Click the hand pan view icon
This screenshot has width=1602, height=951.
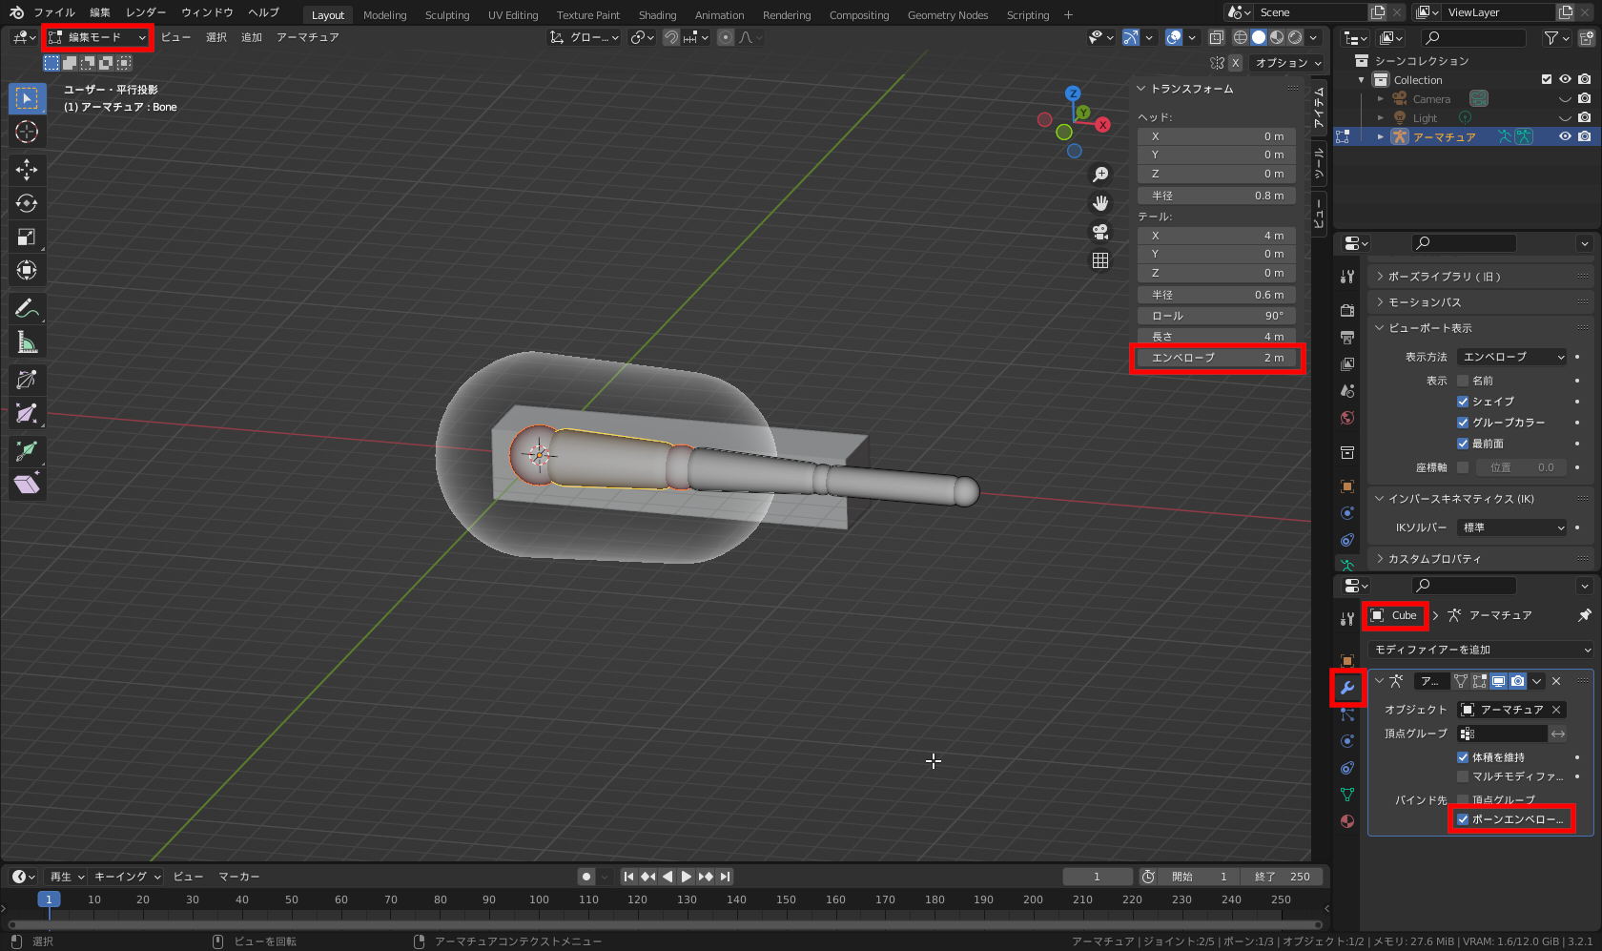1100,203
